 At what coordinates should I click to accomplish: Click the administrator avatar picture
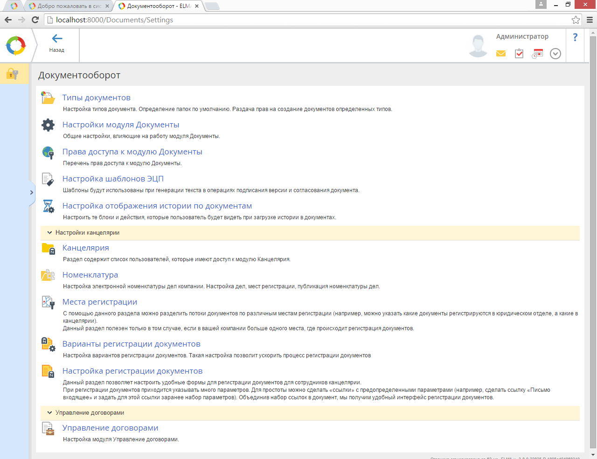478,46
